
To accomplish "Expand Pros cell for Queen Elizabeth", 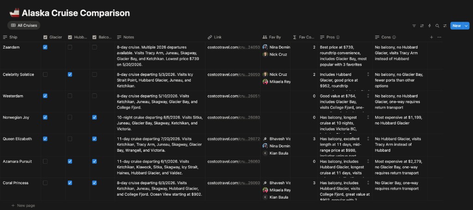I will coord(368,139).
